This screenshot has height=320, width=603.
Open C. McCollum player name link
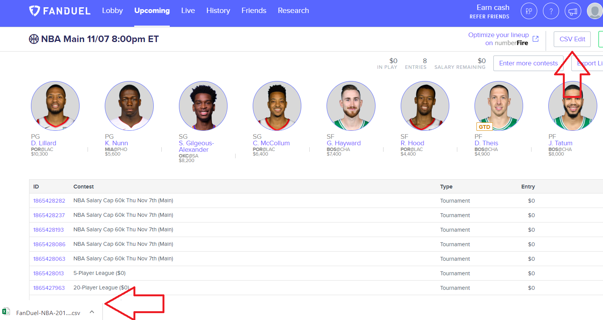click(271, 143)
